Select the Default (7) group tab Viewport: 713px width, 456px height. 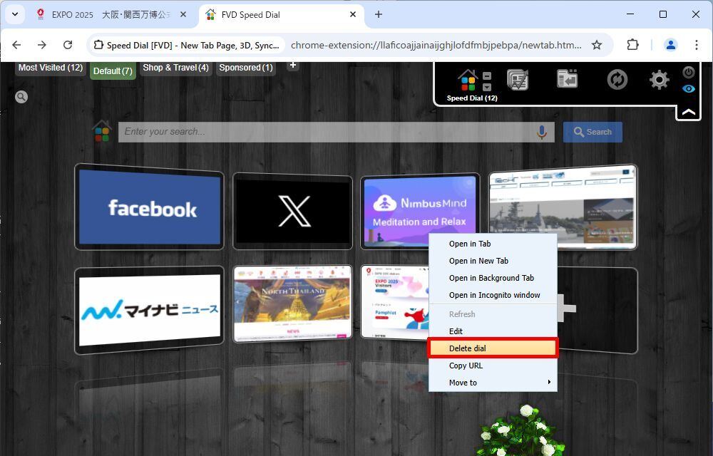click(x=113, y=71)
